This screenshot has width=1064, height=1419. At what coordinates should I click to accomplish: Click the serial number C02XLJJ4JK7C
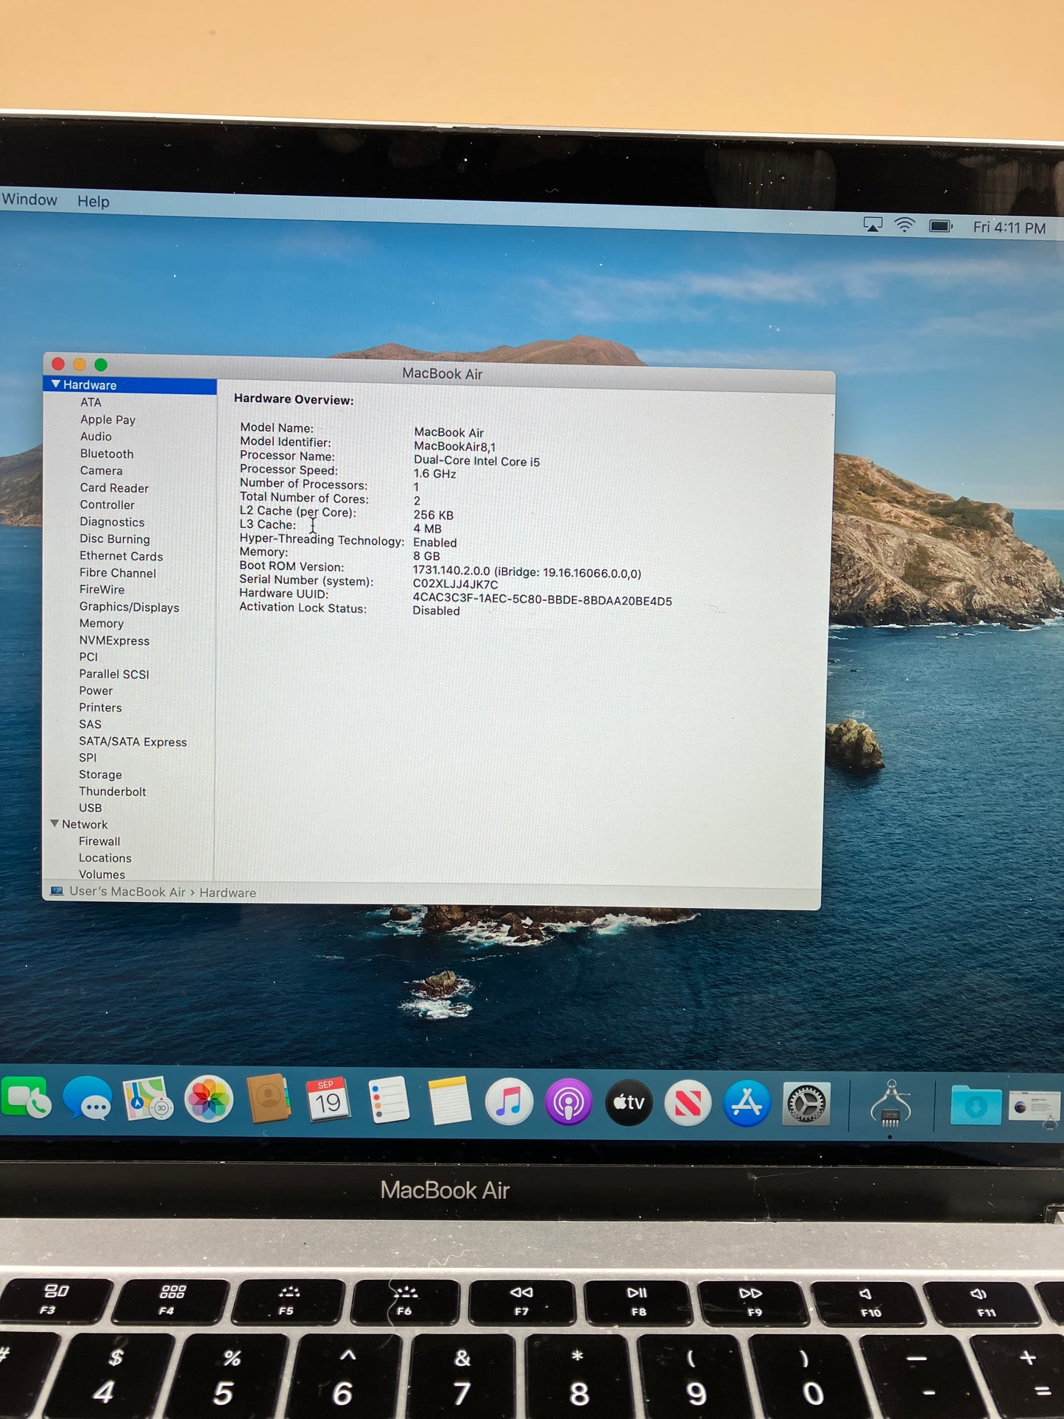click(455, 585)
